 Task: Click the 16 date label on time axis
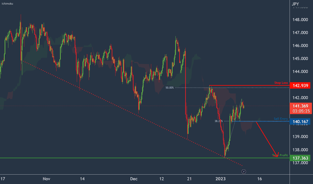click(x=259, y=179)
